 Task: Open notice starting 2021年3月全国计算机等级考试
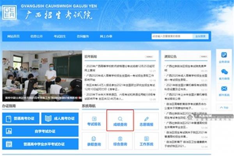click(186, 87)
